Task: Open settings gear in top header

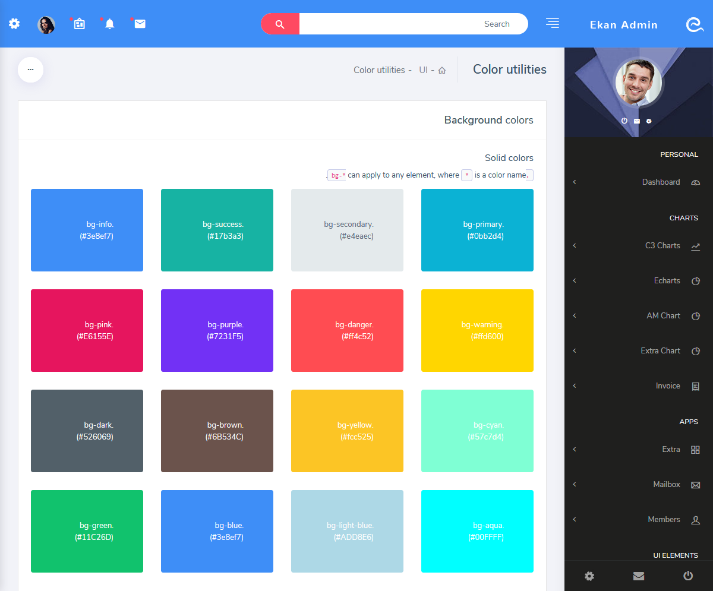Action: coord(14,24)
